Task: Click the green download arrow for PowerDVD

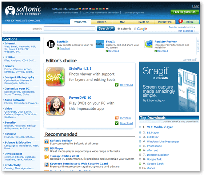Action: pos(117,123)
